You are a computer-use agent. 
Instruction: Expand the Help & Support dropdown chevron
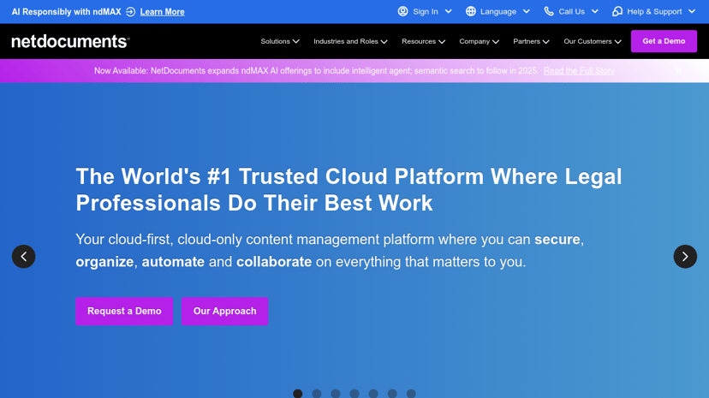point(692,11)
